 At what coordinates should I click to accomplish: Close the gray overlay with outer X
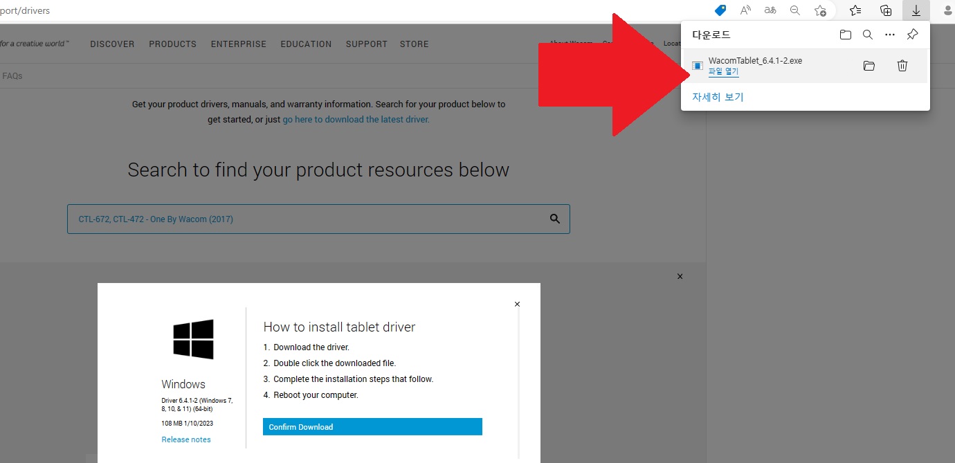pyautogui.click(x=680, y=276)
